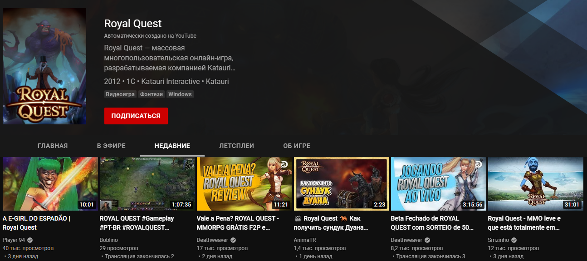Visit the AnimaTR channel

(x=305, y=240)
